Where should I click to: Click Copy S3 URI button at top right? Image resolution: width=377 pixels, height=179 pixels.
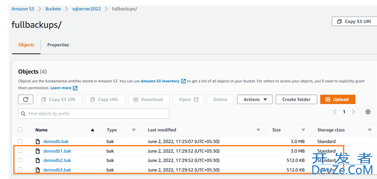354,21
